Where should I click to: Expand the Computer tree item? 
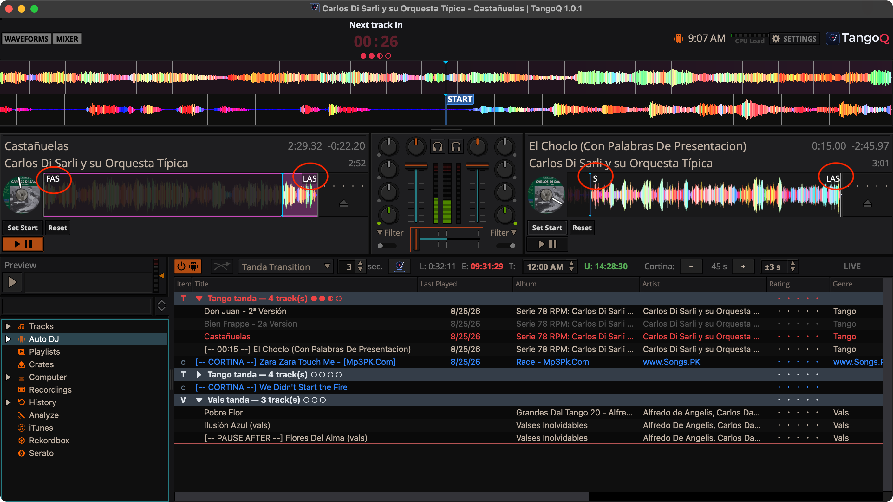8,377
